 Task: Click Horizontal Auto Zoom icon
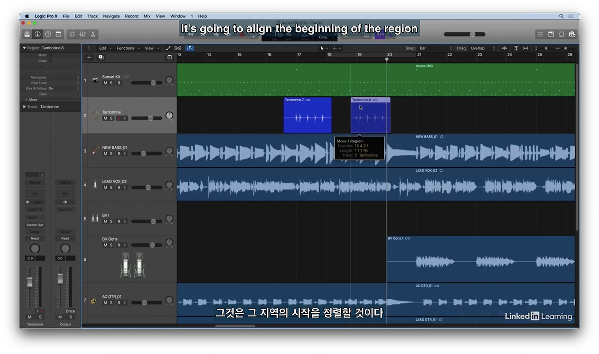click(x=526, y=48)
